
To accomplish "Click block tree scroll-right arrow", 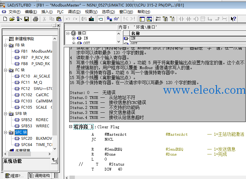I will pos(50,154).
